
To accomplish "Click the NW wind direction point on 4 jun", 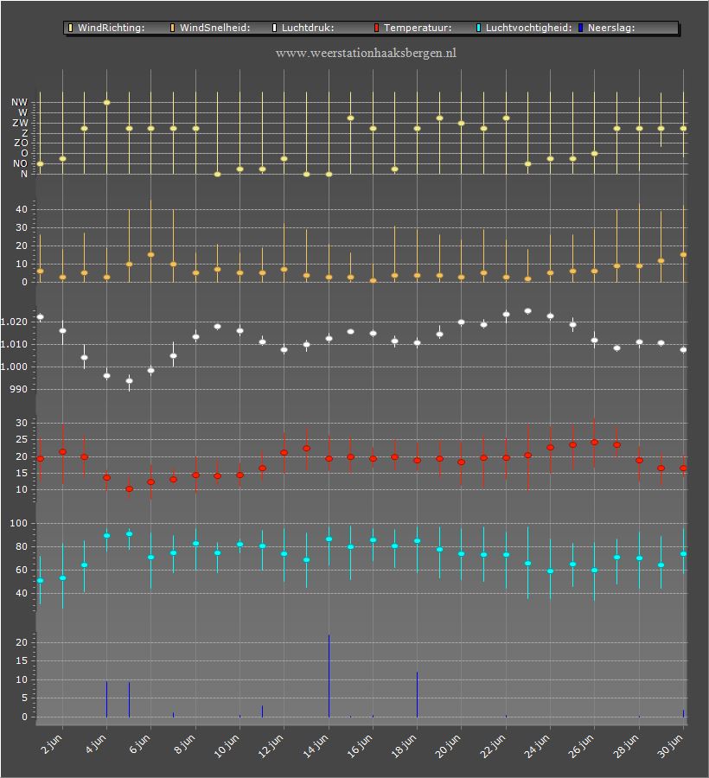I will [106, 103].
